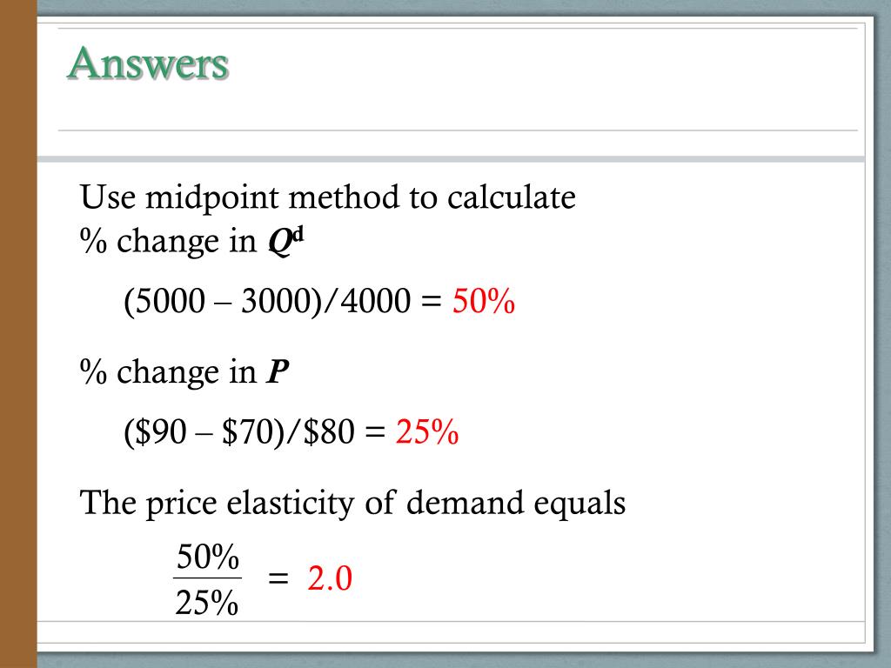Screen dimensions: 891x668
Task: Click the "% change in" text before Q
Action: point(168,242)
